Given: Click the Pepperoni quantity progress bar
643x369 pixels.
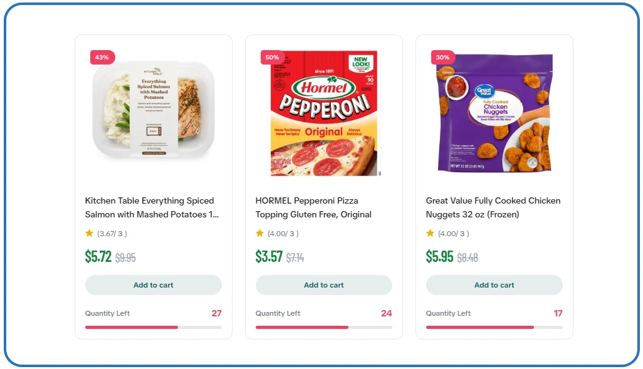Looking at the screenshot, I should [x=323, y=327].
